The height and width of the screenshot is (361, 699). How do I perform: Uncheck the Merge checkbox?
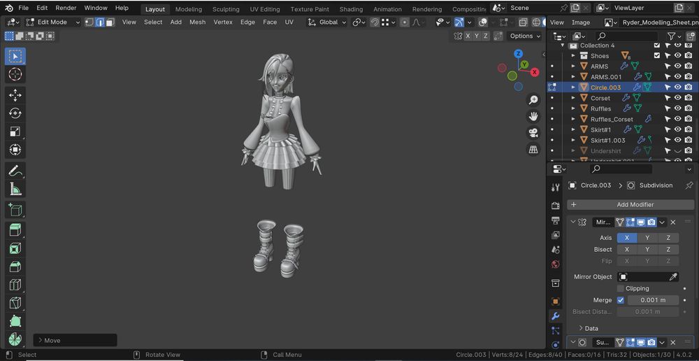(621, 300)
